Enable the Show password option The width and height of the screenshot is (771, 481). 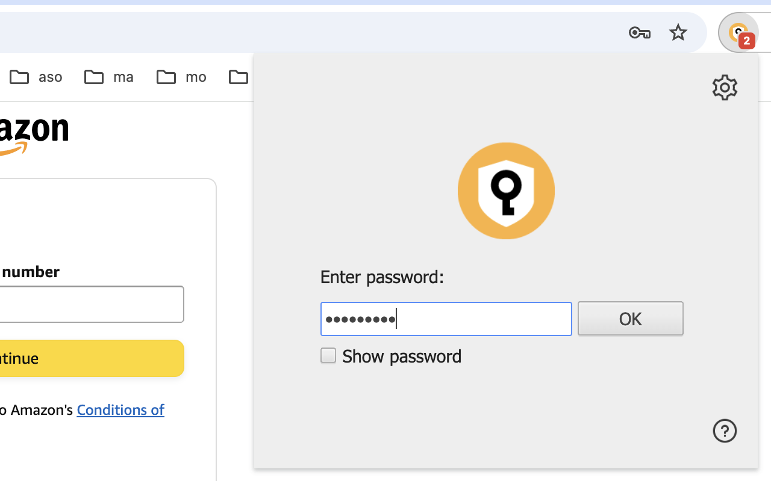point(328,355)
